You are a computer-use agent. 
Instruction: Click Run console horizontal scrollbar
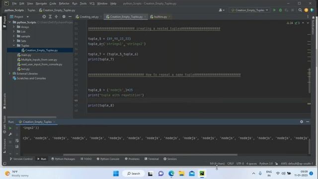[x=150, y=155]
